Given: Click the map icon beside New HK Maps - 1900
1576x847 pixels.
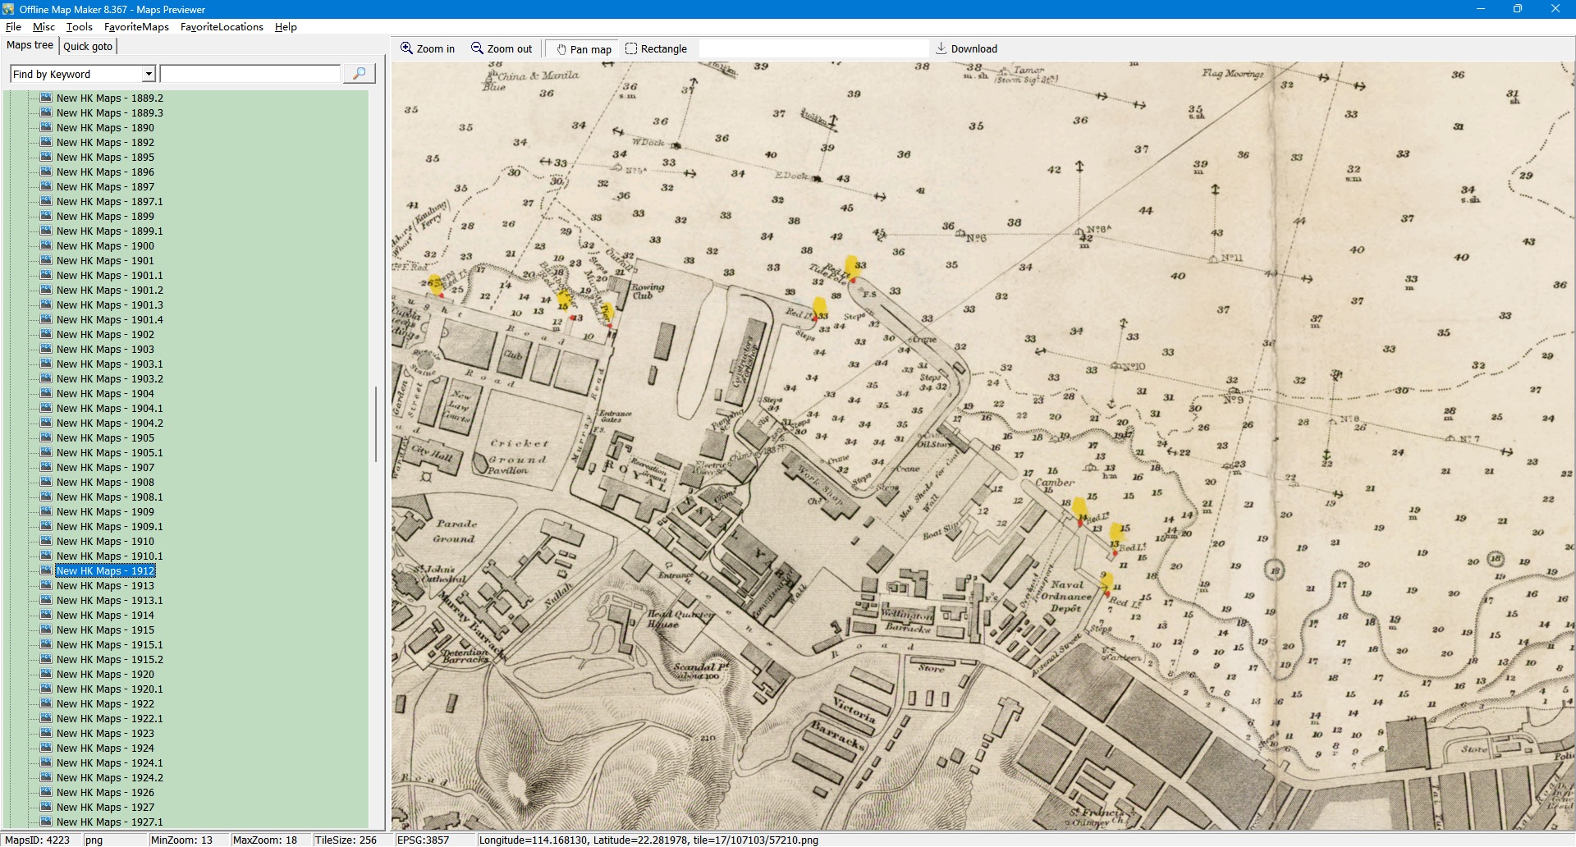Looking at the screenshot, I should coord(46,245).
